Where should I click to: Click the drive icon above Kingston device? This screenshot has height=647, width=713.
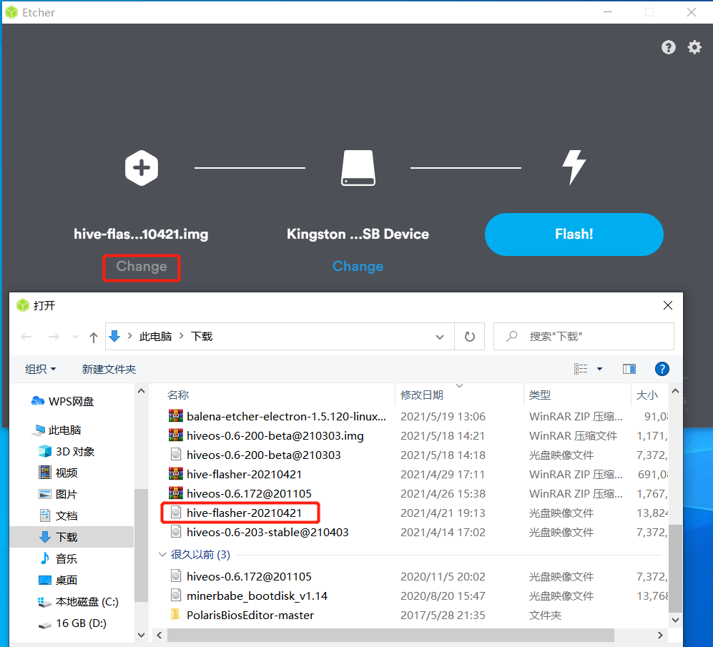[358, 169]
